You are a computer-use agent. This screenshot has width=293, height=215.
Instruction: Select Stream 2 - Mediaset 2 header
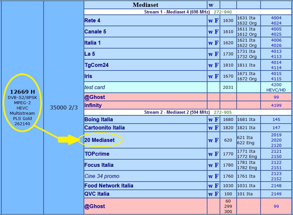(177, 112)
